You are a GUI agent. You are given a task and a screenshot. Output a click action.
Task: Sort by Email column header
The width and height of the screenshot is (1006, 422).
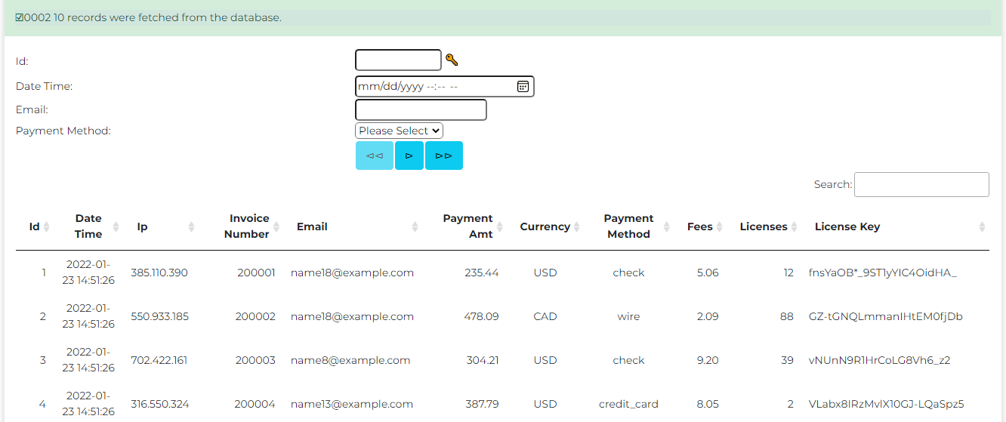click(x=312, y=226)
